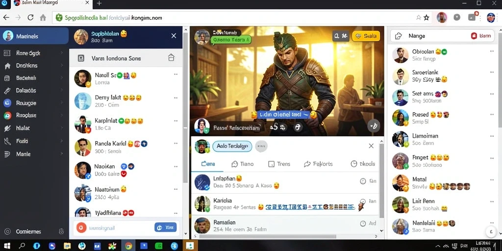Image resolution: width=502 pixels, height=251 pixels.
Task: Click the Fudii sidebar icon
Action: (x=7, y=141)
